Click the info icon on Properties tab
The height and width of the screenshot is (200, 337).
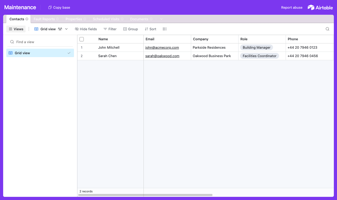[x=85, y=19]
